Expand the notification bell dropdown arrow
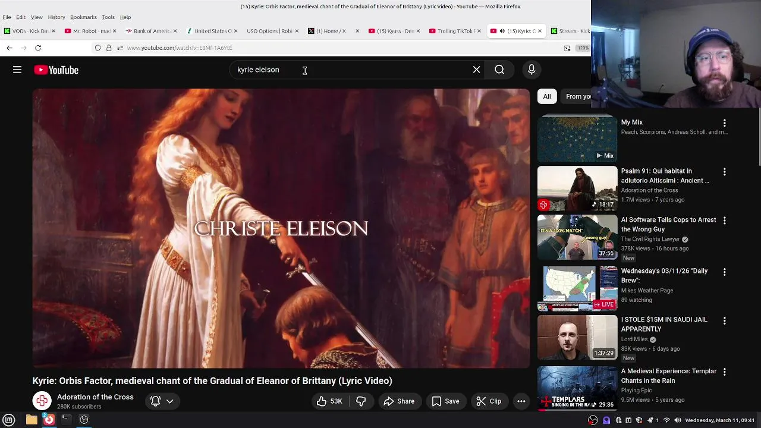Image resolution: width=761 pixels, height=428 pixels. [170, 401]
